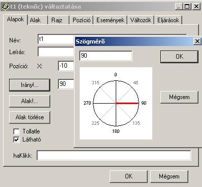The height and width of the screenshot is (187, 202).
Task: Switch to the Változók tab
Action: [x=141, y=20]
